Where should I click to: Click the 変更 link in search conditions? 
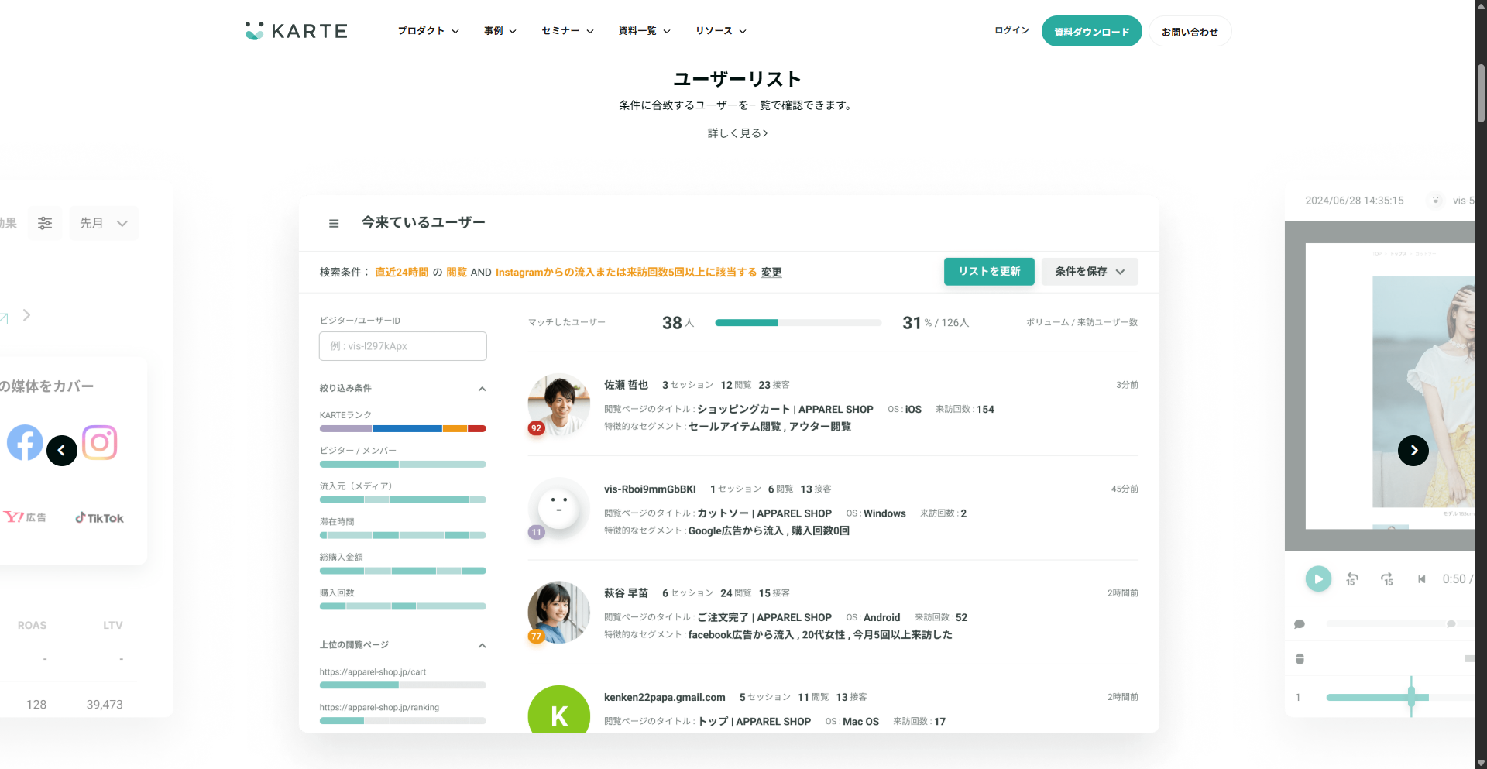point(771,273)
